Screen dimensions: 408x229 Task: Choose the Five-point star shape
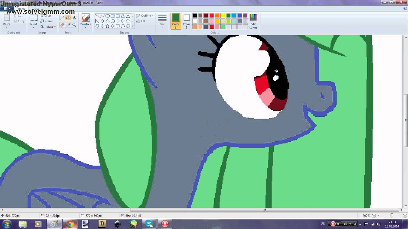pos(107,26)
